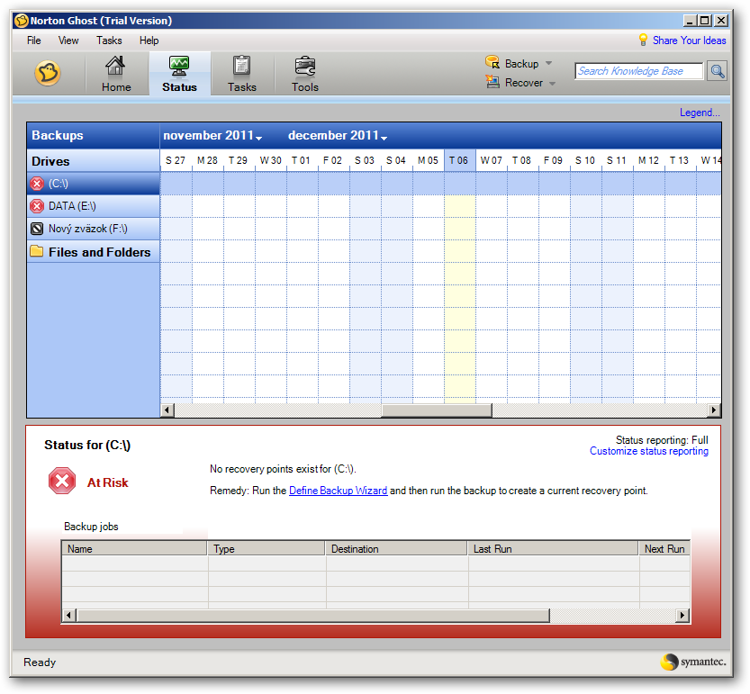Click the M 28 day header
Viewport: 750px width, 694px height.
pyautogui.click(x=207, y=161)
